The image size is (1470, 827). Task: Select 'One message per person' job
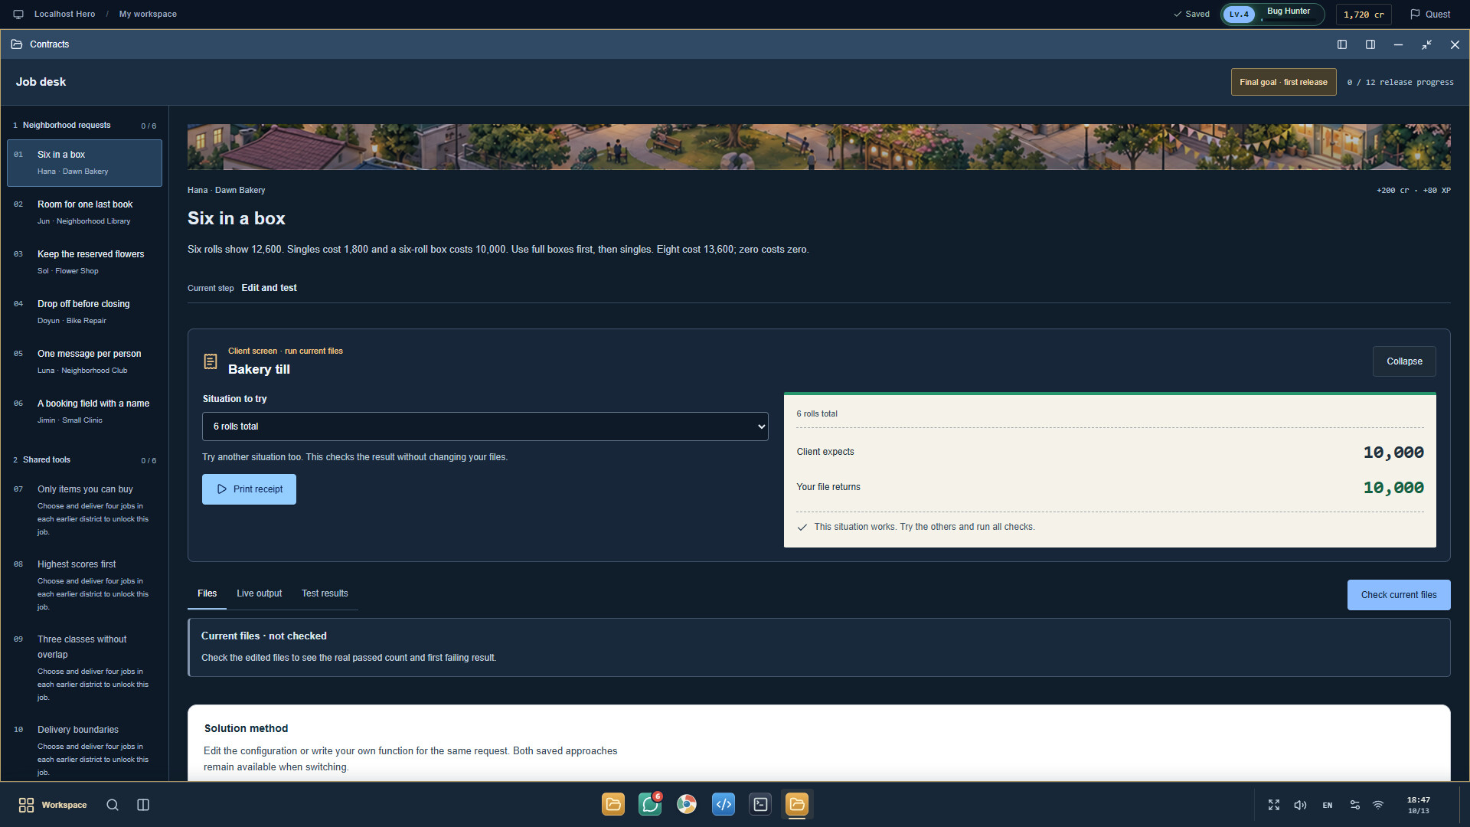(84, 361)
